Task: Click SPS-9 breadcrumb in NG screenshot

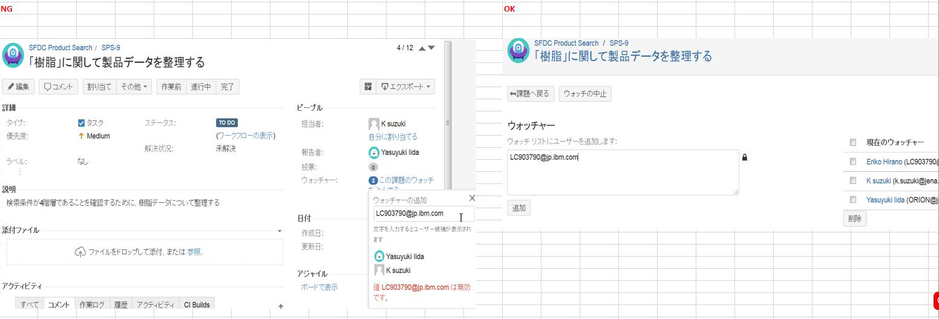Action: [x=111, y=48]
